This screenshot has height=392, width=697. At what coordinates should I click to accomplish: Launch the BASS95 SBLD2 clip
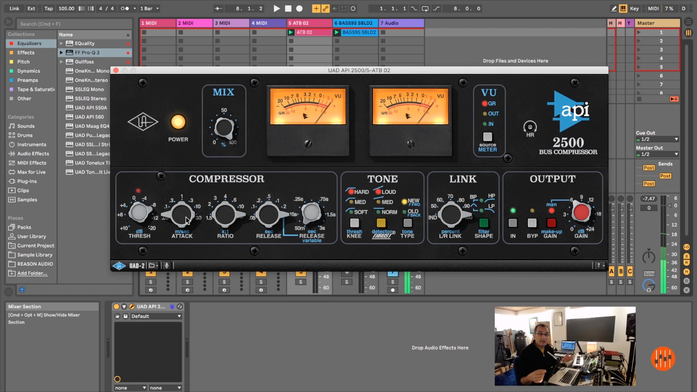coord(337,32)
